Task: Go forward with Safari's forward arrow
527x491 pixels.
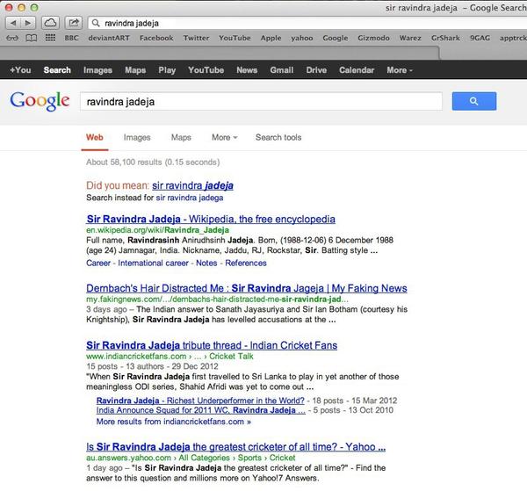Action: click(x=28, y=23)
